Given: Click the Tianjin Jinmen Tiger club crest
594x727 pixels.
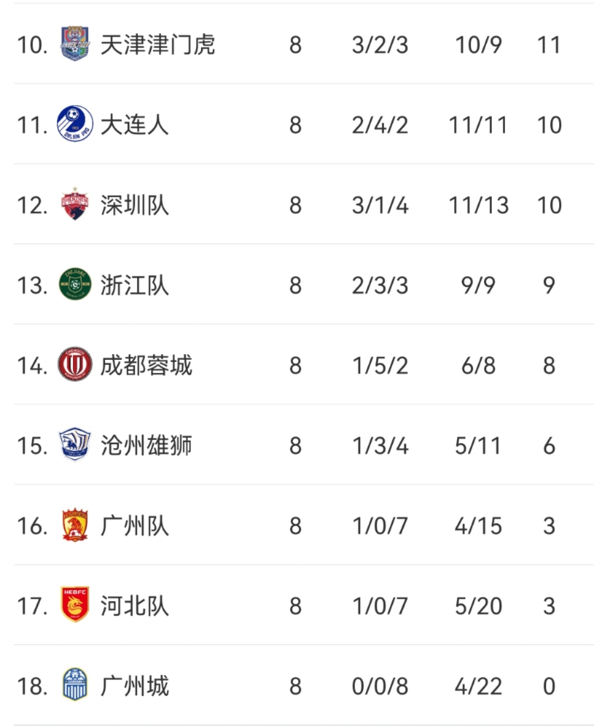Looking at the screenshot, I should [75, 44].
